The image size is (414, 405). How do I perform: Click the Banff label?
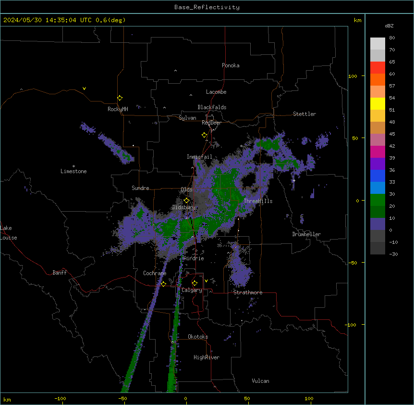(x=60, y=273)
